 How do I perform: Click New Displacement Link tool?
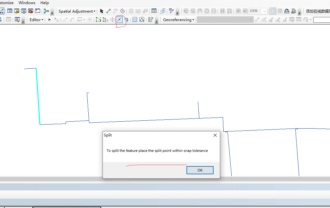[109, 11]
